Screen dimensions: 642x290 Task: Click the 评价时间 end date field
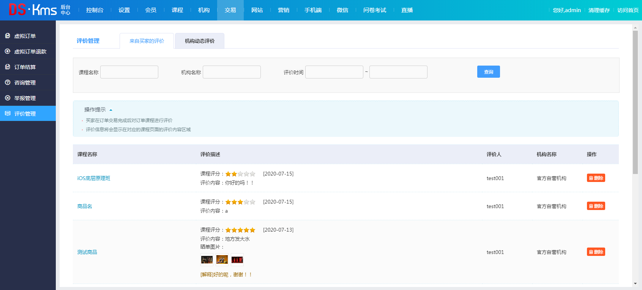(x=398, y=72)
